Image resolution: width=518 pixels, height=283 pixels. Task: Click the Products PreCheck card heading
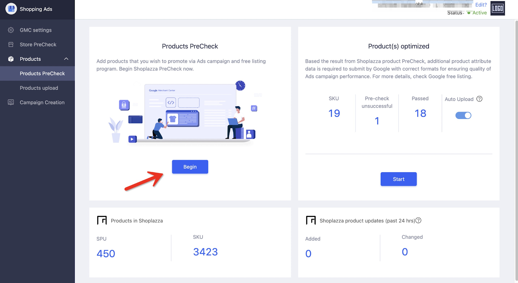click(x=190, y=46)
